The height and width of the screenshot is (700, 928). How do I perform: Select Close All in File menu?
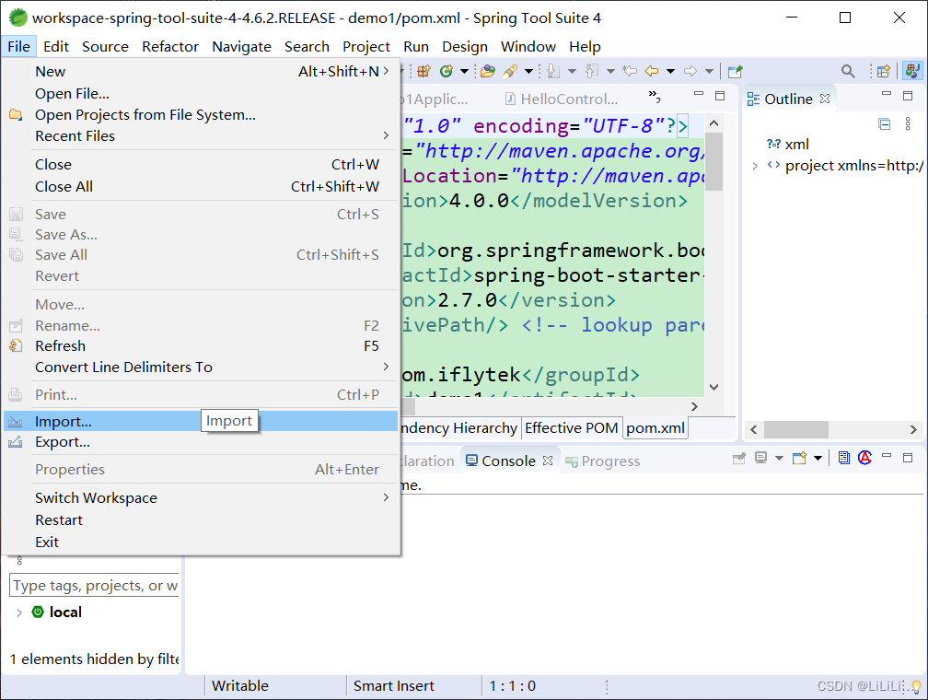(x=200, y=187)
